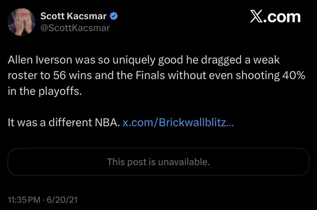
Task: Click the unavailable quoted post box border
Action: pyautogui.click(x=158, y=162)
